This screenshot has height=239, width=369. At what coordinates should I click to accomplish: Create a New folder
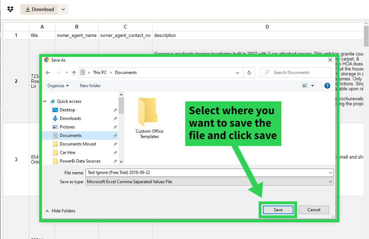(x=90, y=86)
